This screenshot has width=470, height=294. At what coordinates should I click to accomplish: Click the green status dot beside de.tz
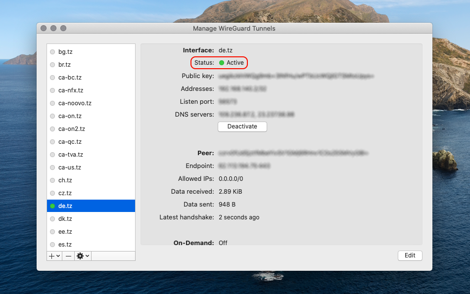[x=52, y=206]
